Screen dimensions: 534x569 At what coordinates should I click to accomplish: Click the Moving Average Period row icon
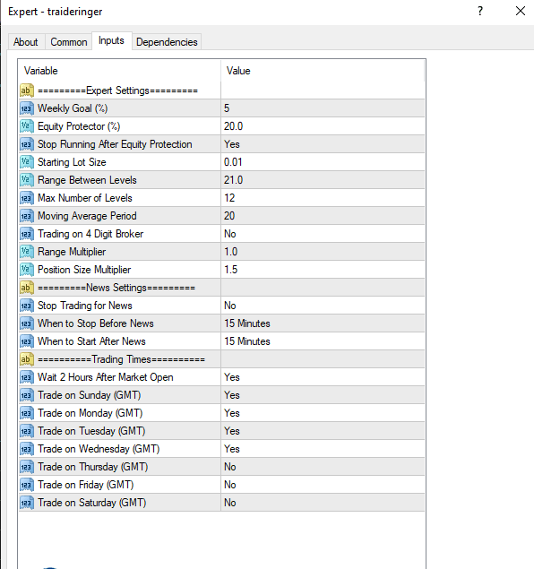(x=27, y=216)
